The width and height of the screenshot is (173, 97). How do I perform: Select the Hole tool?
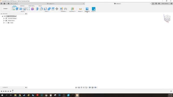pos(25,9)
